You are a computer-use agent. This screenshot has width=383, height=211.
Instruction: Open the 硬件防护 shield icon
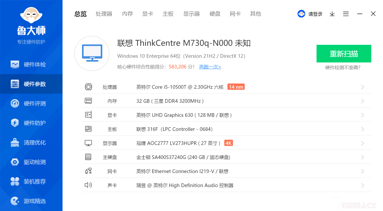(x=15, y=123)
